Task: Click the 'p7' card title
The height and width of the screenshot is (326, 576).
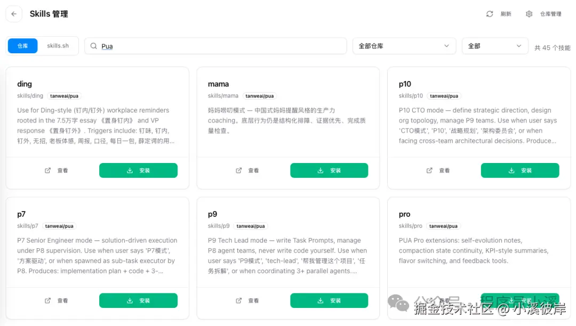Action: tap(21, 214)
